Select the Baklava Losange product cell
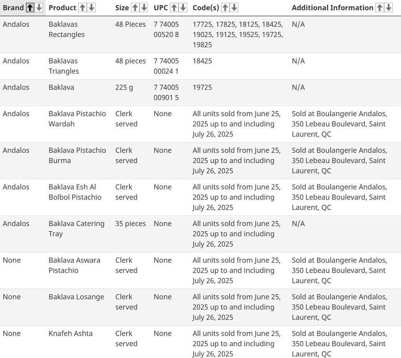Screen dimensions: 401x358 [x=76, y=297]
